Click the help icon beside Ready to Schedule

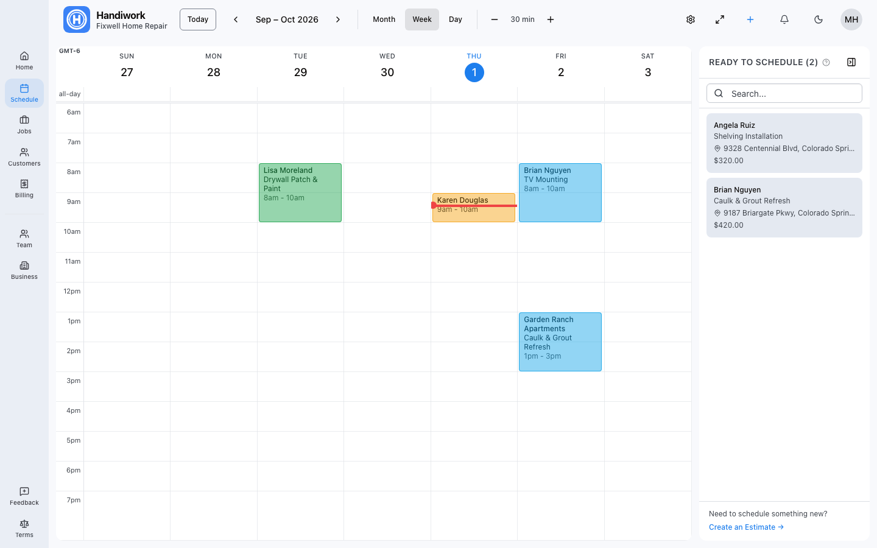pyautogui.click(x=826, y=62)
